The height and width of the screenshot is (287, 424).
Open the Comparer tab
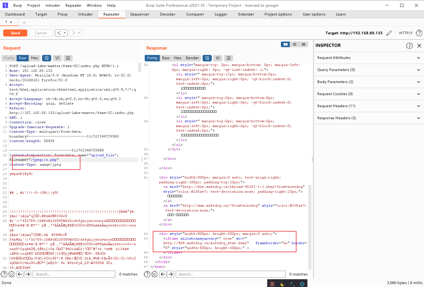(x=195, y=14)
